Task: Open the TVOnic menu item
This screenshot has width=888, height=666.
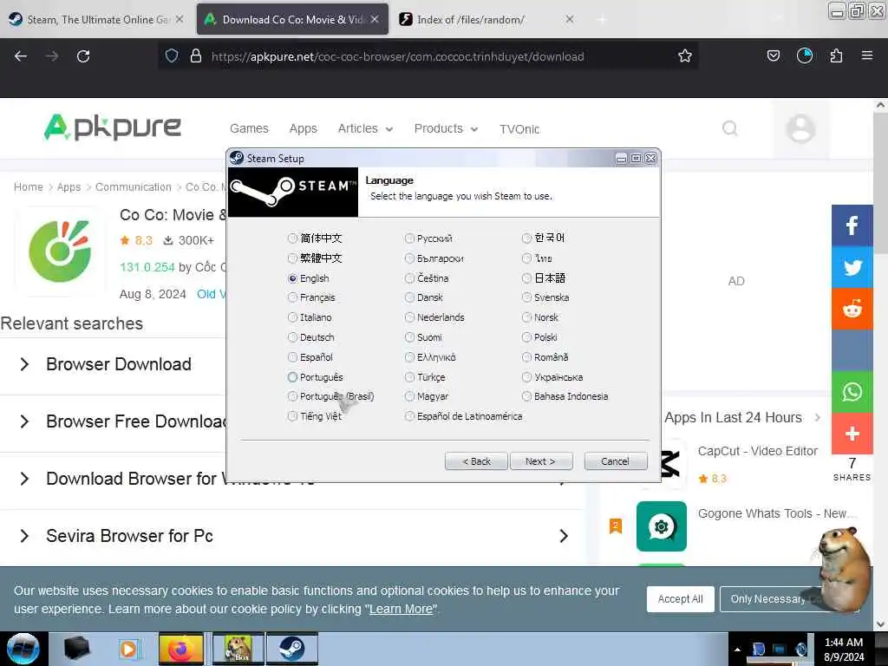Action: pos(519,129)
